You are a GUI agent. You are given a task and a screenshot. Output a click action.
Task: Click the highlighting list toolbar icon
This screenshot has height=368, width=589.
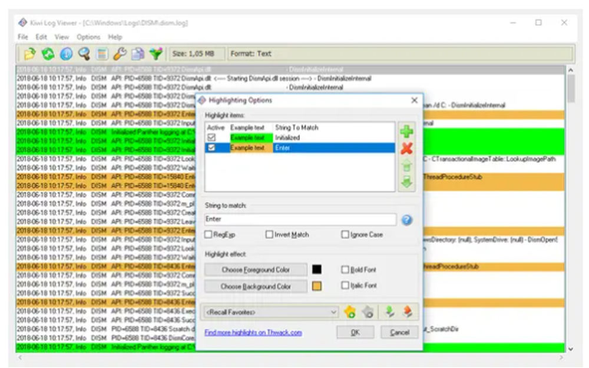coord(102,54)
